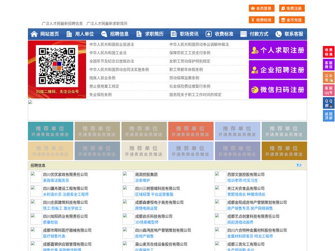The image size is (335, 251).
Task: Open 招聘信息 in navigation bar
Action: click(119, 34)
